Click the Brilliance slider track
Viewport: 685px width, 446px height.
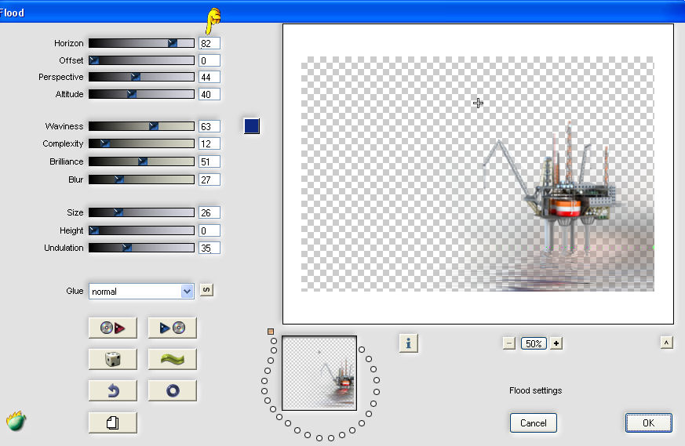click(141, 161)
